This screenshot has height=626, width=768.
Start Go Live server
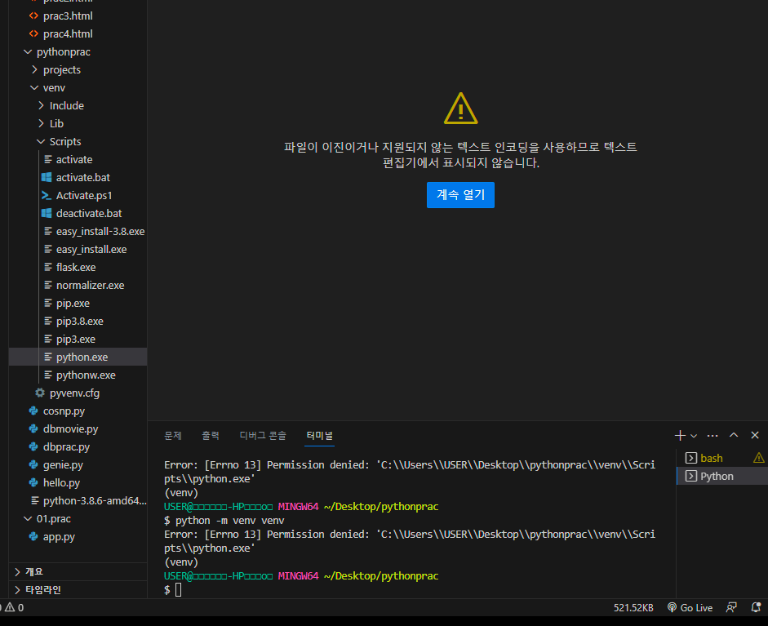pos(690,608)
